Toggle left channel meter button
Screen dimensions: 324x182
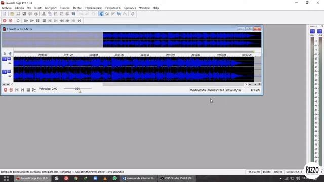pos(312,31)
